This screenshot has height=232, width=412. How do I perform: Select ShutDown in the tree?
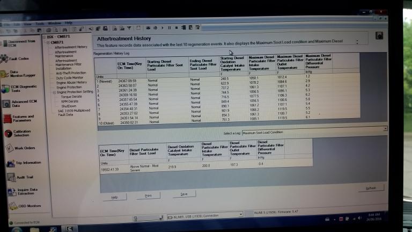pyautogui.click(x=69, y=106)
